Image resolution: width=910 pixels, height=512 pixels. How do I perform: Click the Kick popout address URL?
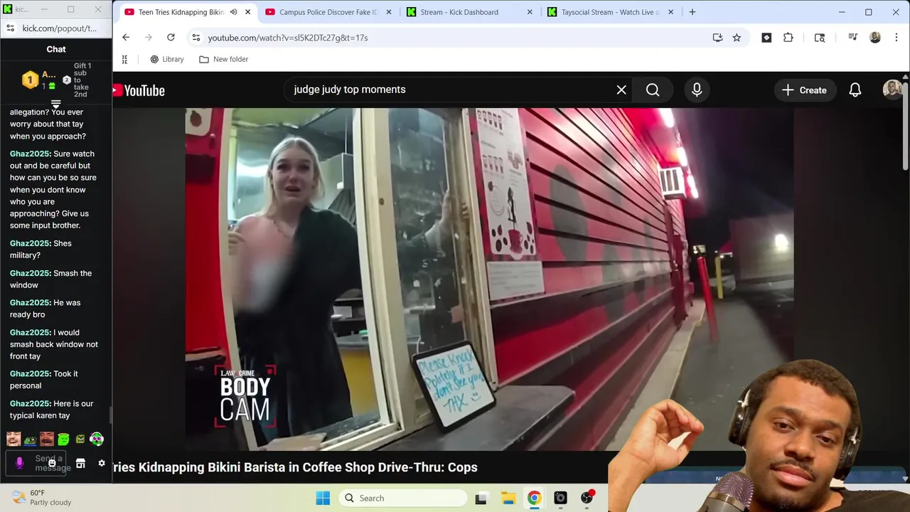coord(60,28)
